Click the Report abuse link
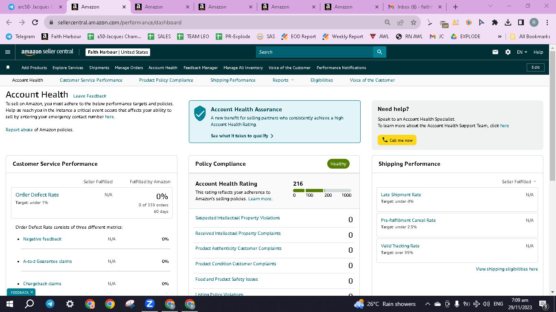The height and width of the screenshot is (312, 556). 19,130
